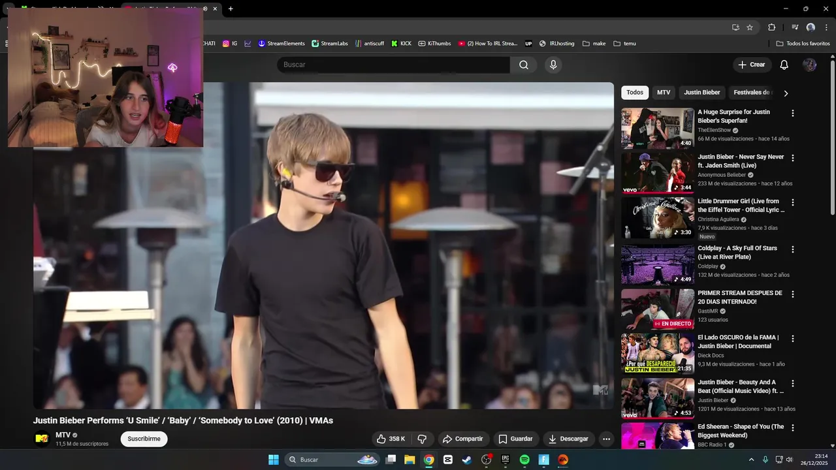The height and width of the screenshot is (470, 836).
Task: Open Windows Start menu
Action: (274, 460)
